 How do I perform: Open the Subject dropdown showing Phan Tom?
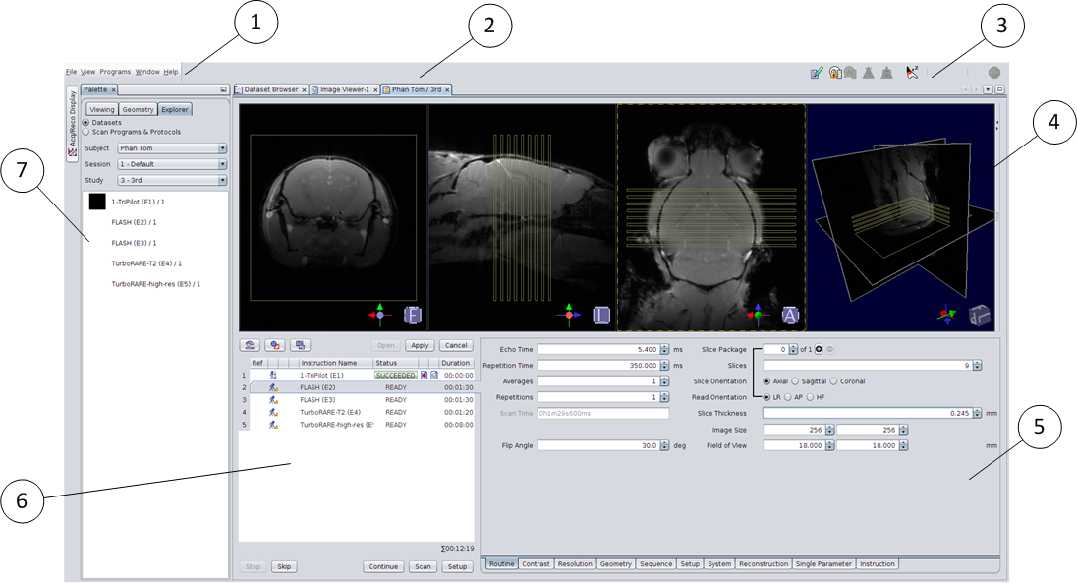click(x=172, y=147)
